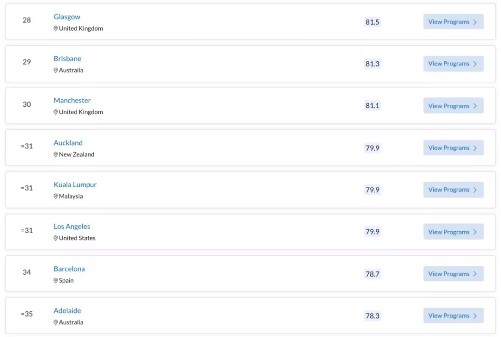Open the Glasgow city link

pos(67,17)
